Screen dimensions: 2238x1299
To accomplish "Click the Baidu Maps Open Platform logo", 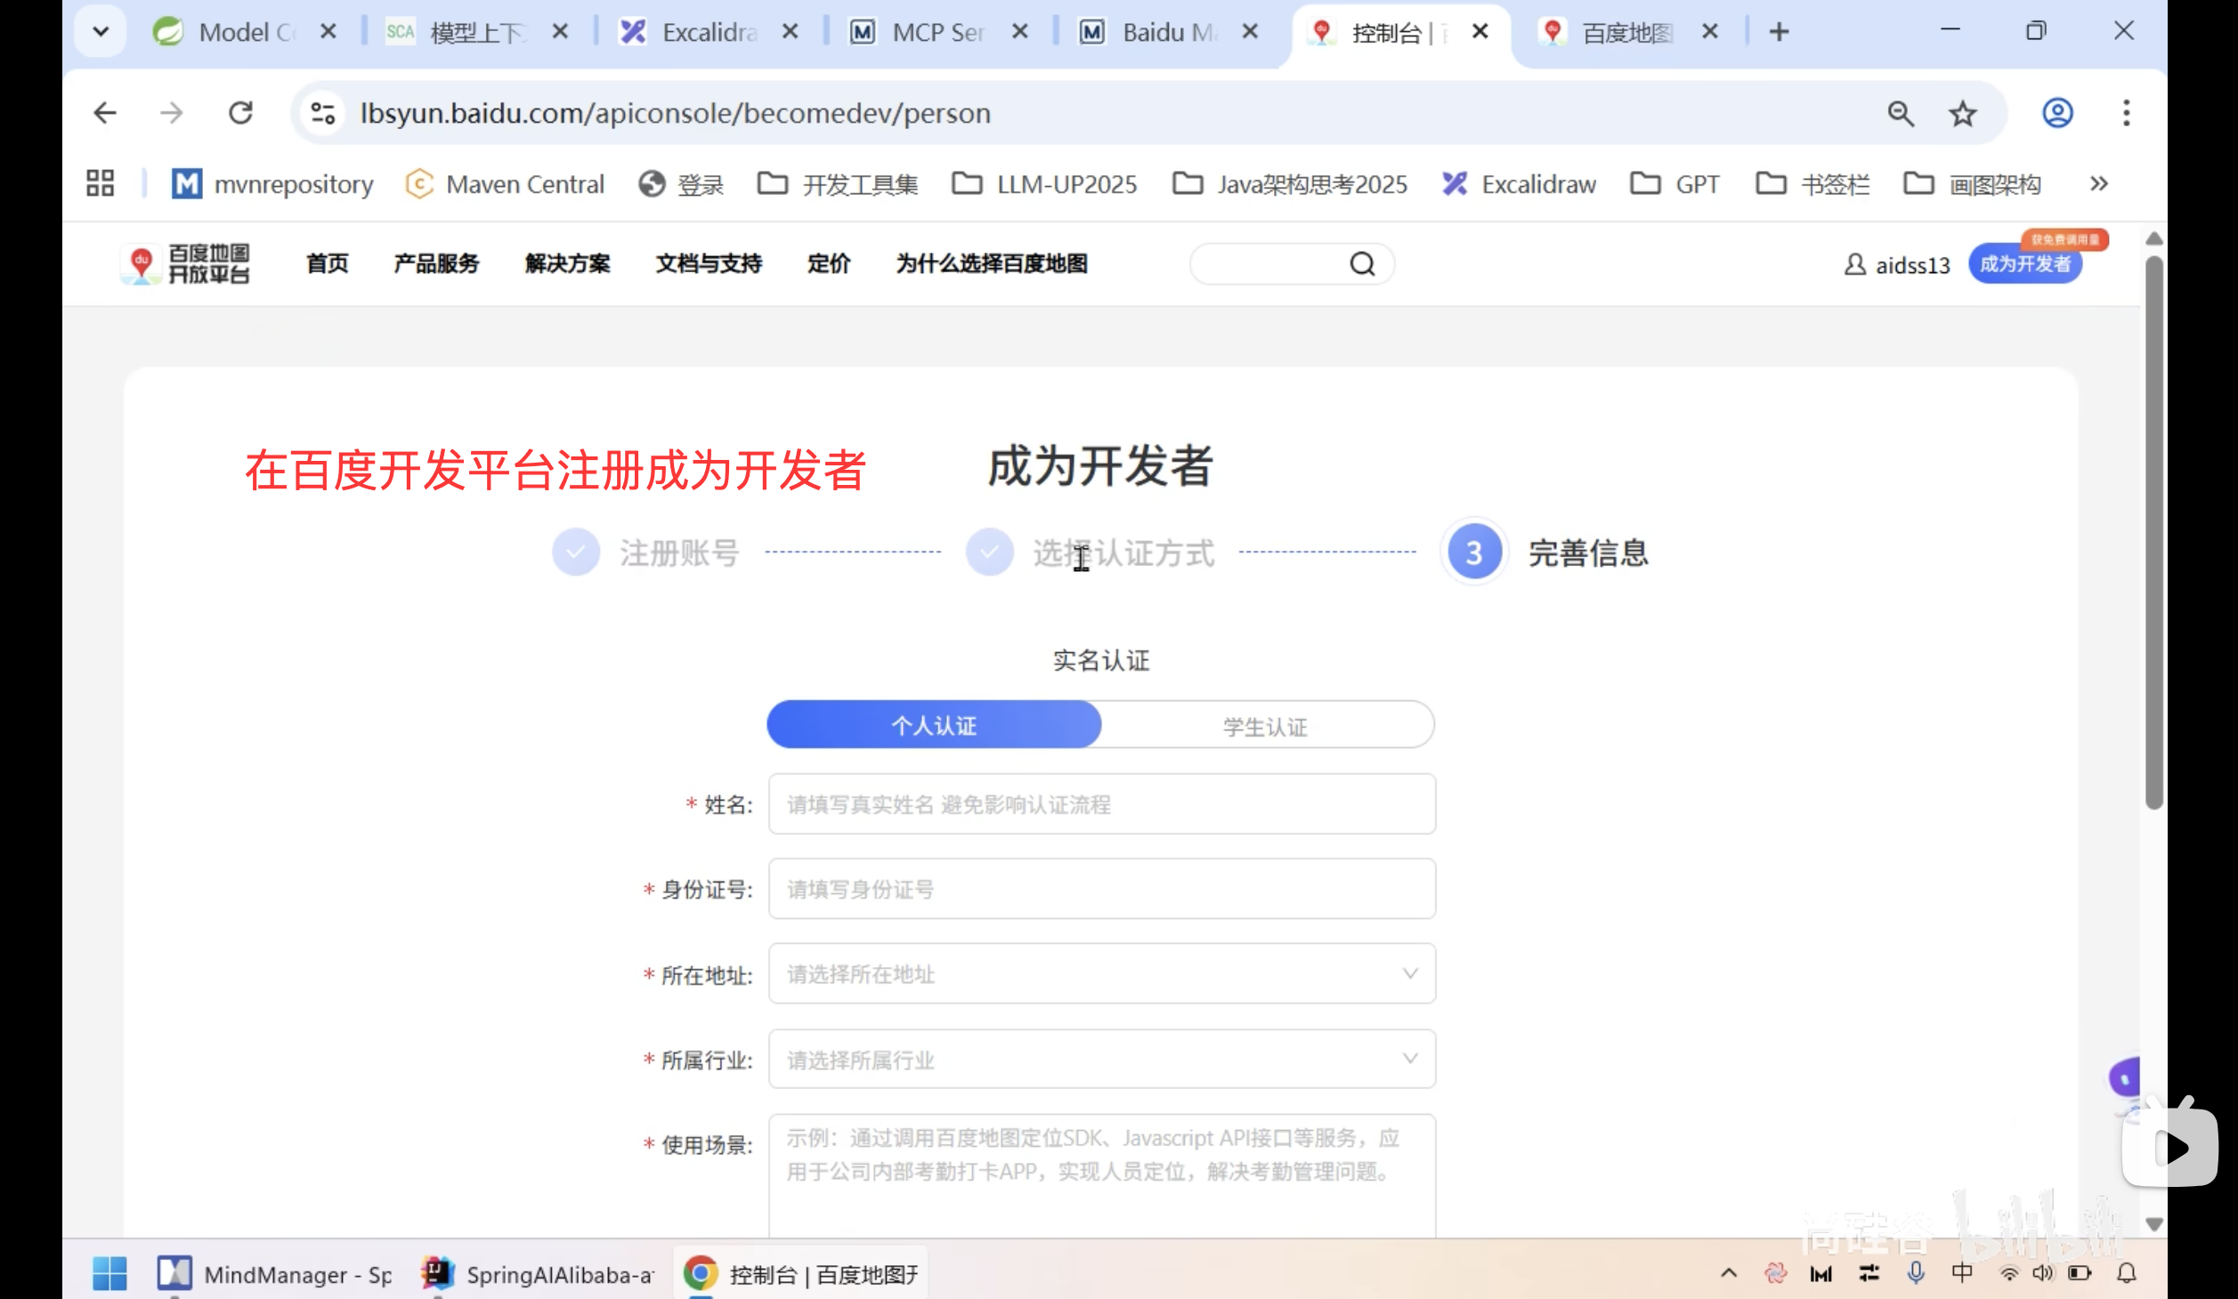I will [x=185, y=263].
